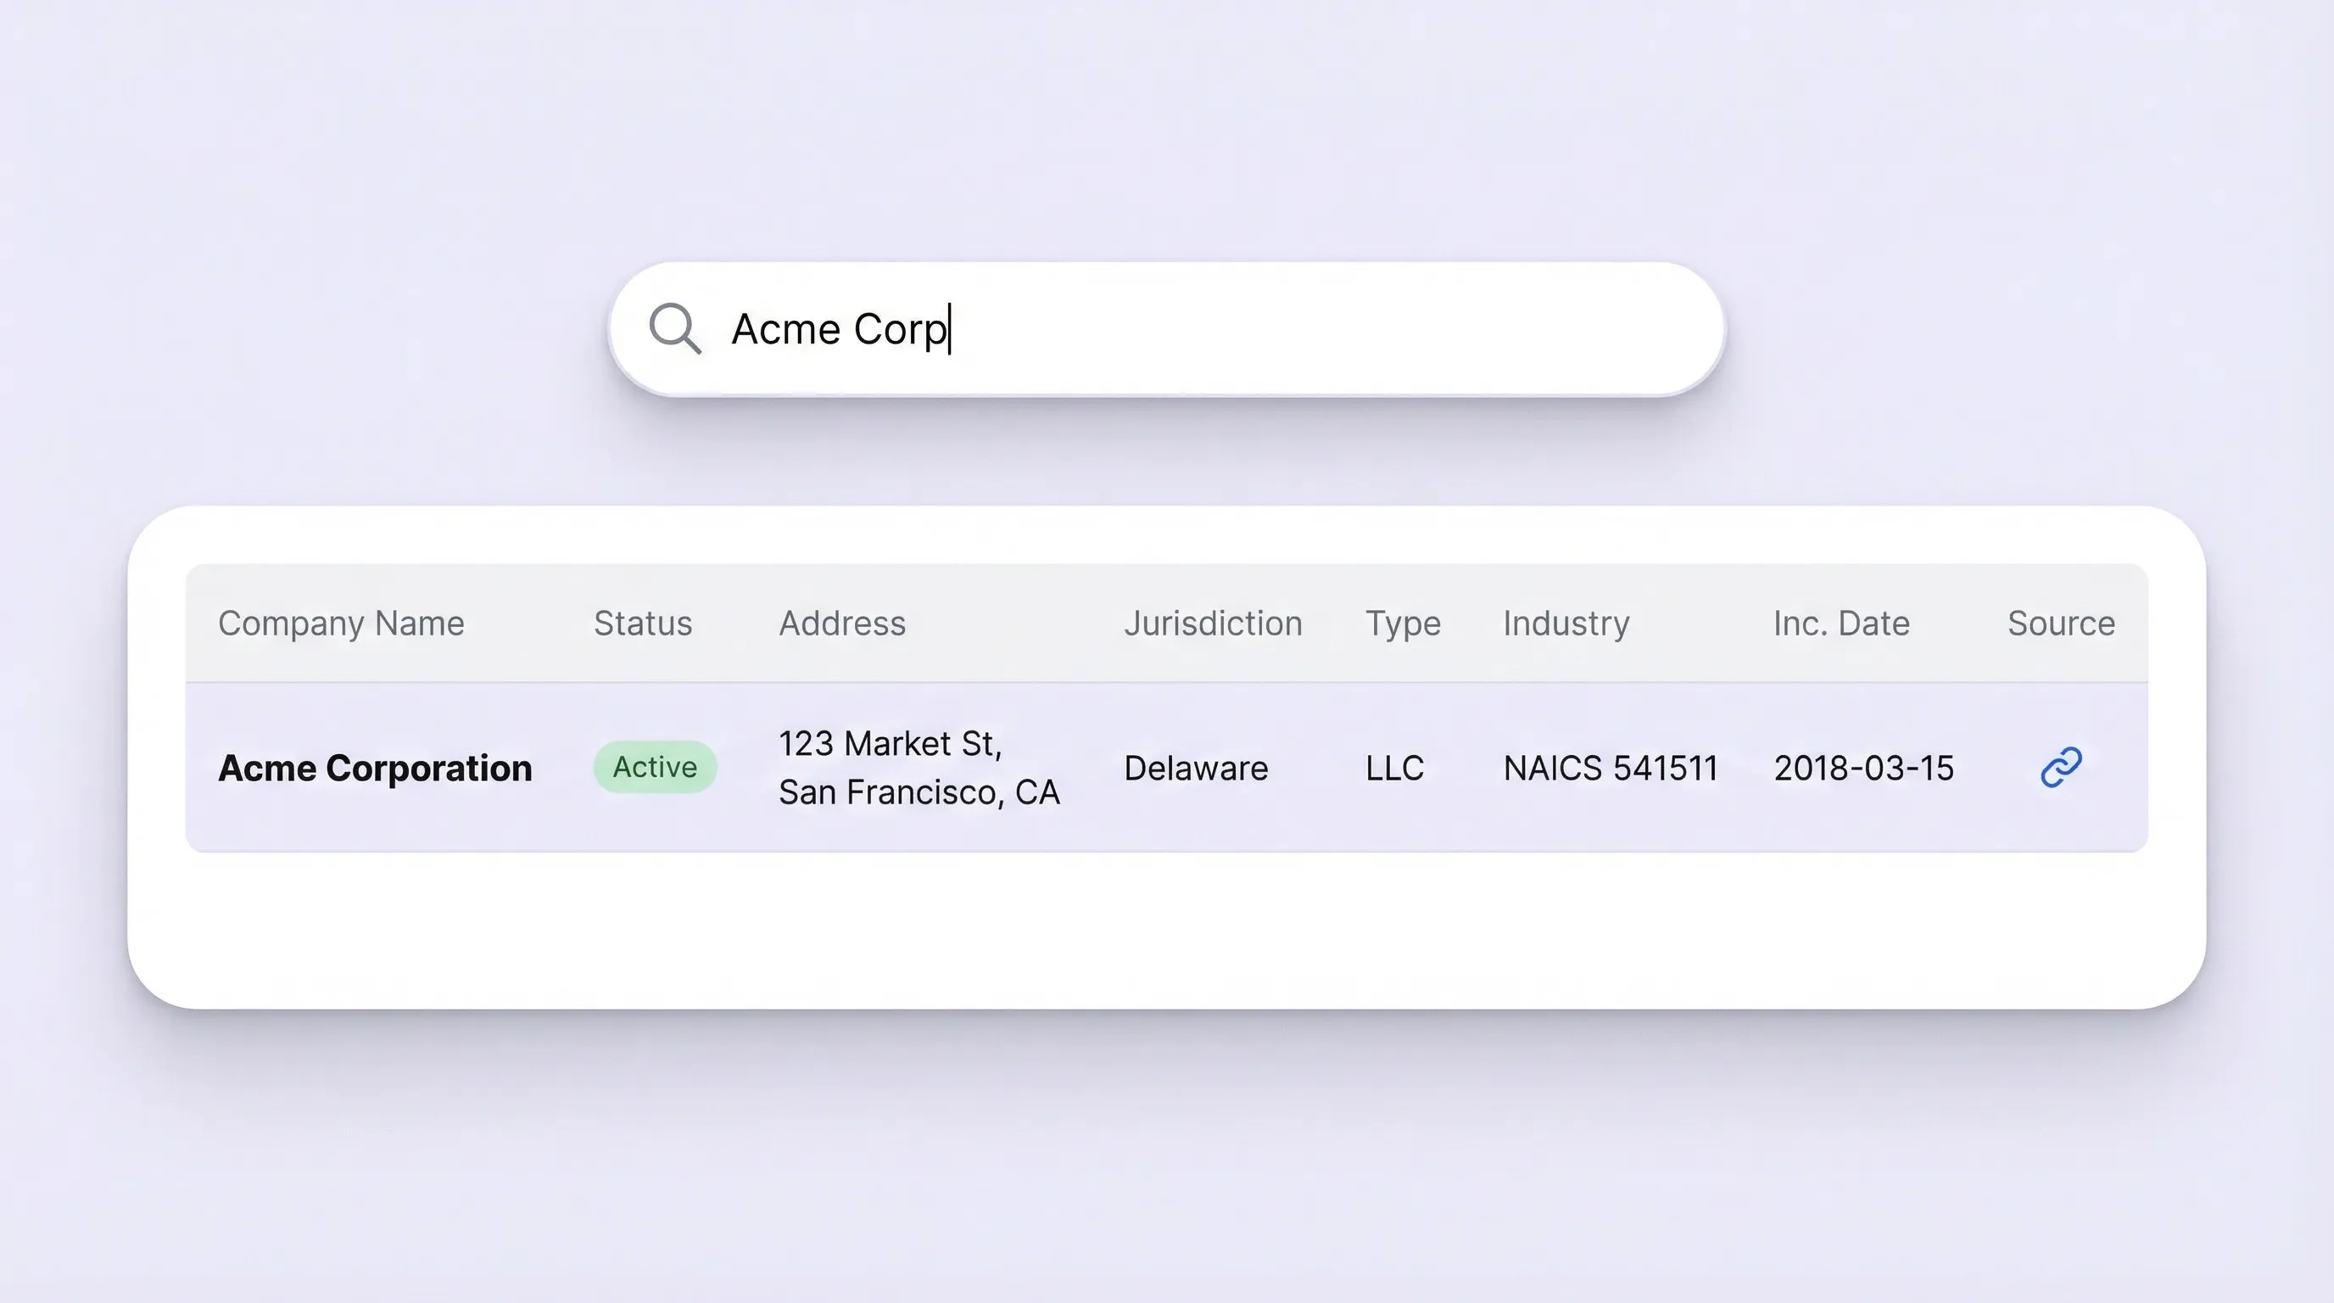Click the magnifying glass search icon
This screenshot has height=1303, width=2334.
675,328
